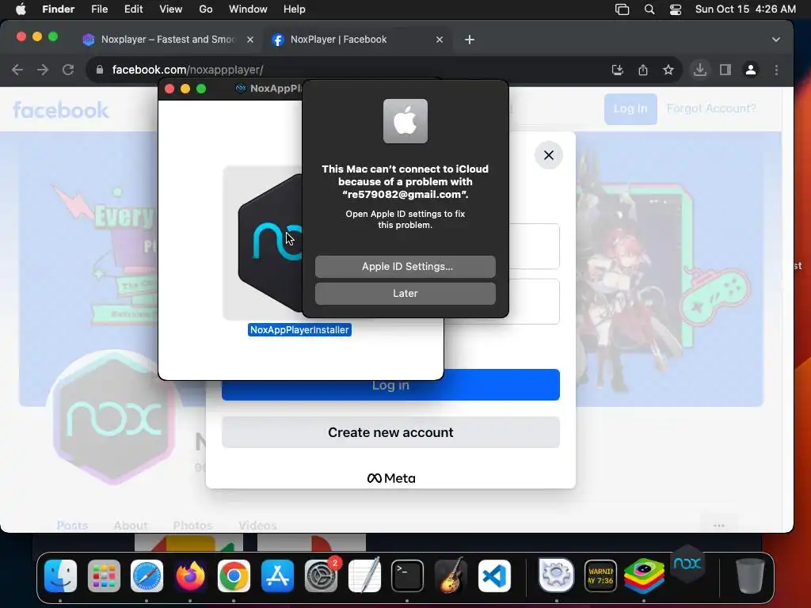Click the date and time clock

pyautogui.click(x=745, y=9)
